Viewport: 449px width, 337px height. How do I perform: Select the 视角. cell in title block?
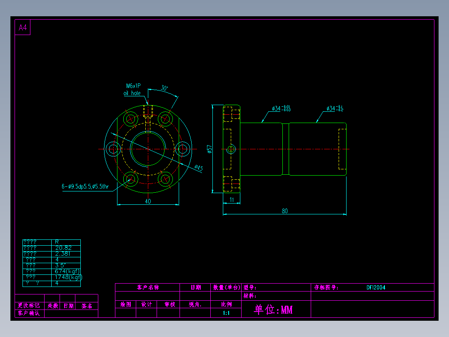tap(195, 304)
